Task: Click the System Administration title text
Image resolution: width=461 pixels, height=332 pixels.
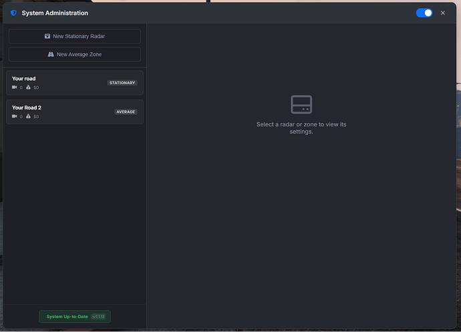Action: 55,13
